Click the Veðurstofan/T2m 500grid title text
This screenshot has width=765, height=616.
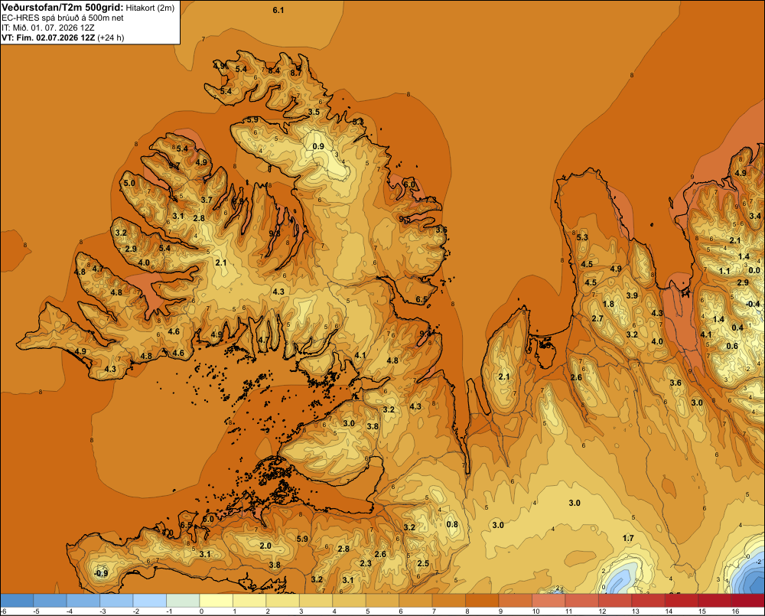click(62, 8)
